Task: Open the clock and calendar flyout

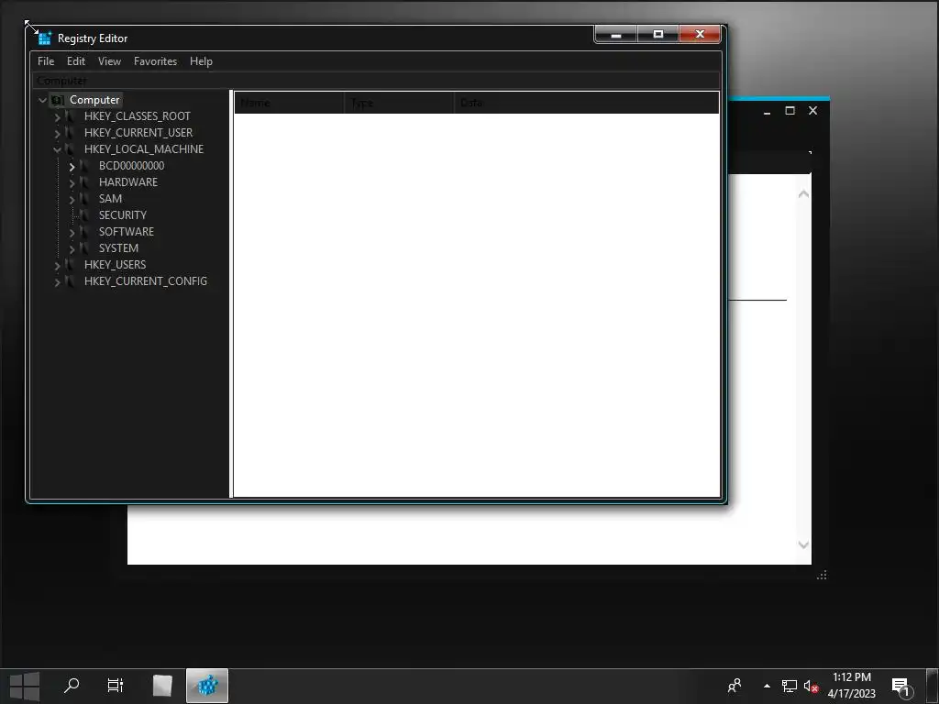Action: [852, 686]
